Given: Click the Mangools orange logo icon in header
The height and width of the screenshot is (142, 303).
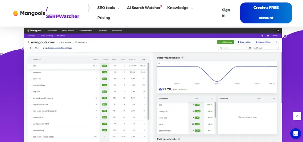Looking at the screenshot, I should click(x=15, y=13).
